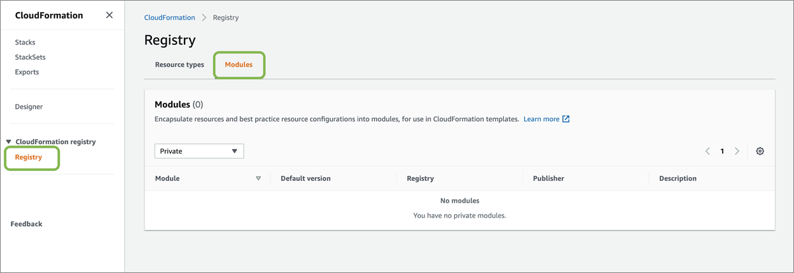Click the Learn more link
Viewport: 794px width, 273px height.
click(x=541, y=119)
